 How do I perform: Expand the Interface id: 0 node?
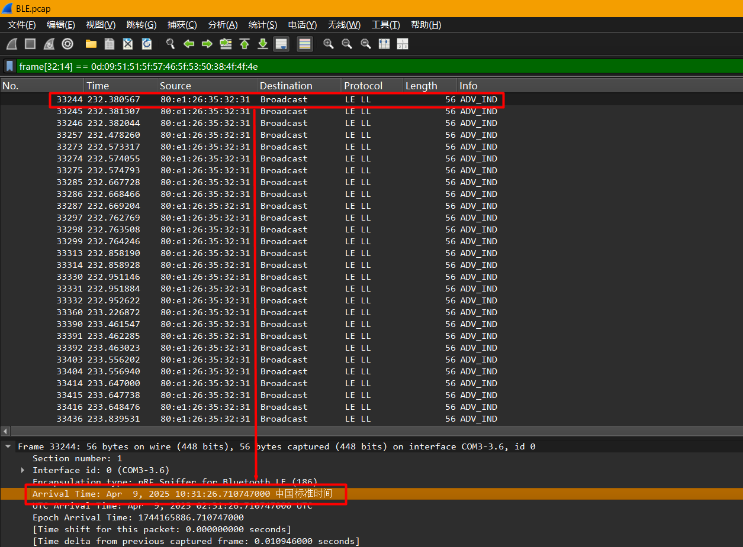(x=23, y=470)
